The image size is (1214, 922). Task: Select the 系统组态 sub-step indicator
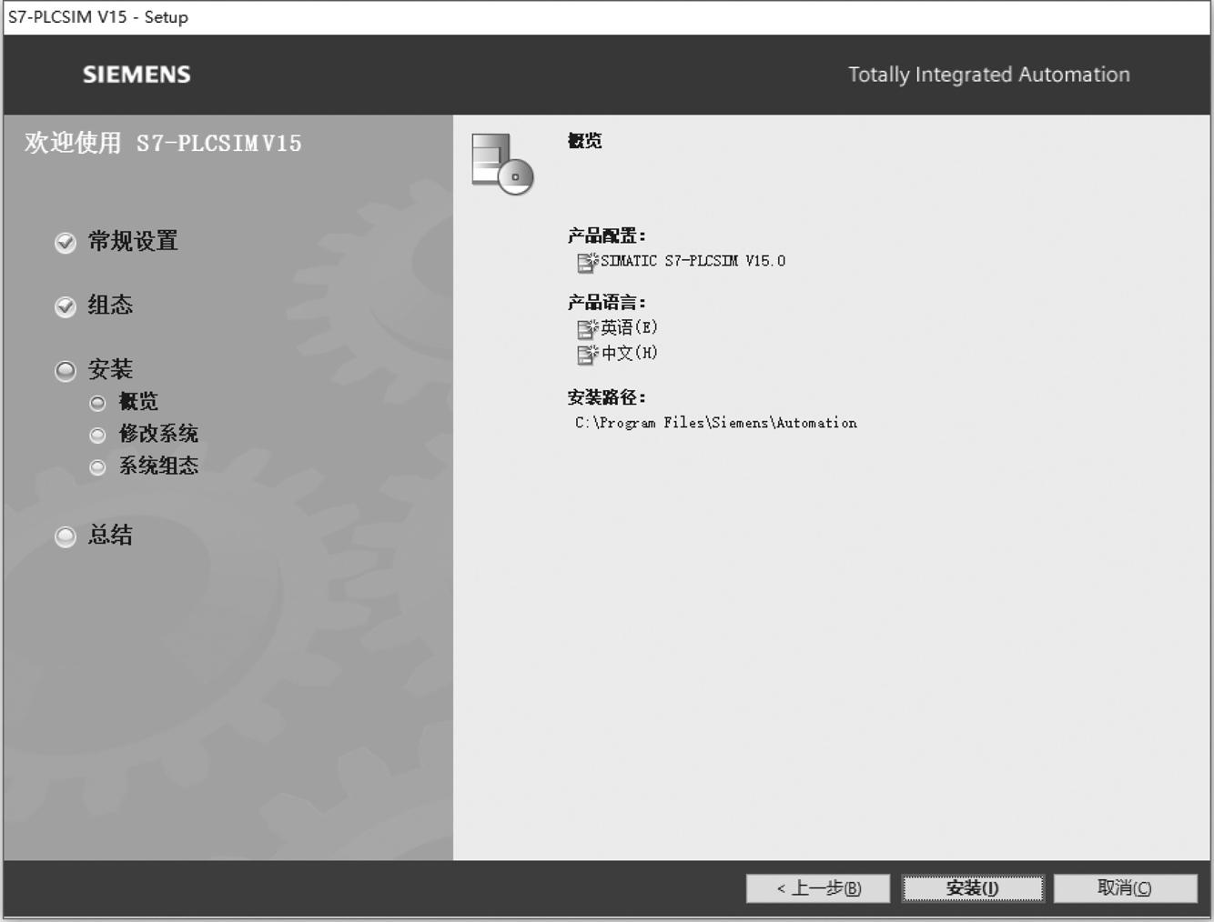point(98,467)
